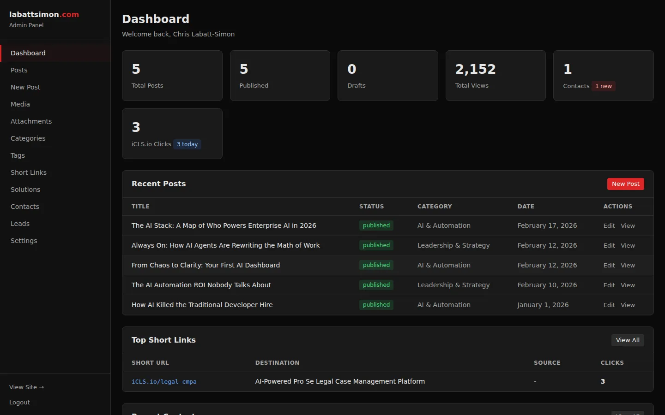Return to the Dashboard via the sidebar

tap(28, 53)
